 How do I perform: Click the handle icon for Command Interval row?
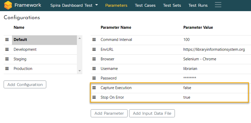coord(94,40)
